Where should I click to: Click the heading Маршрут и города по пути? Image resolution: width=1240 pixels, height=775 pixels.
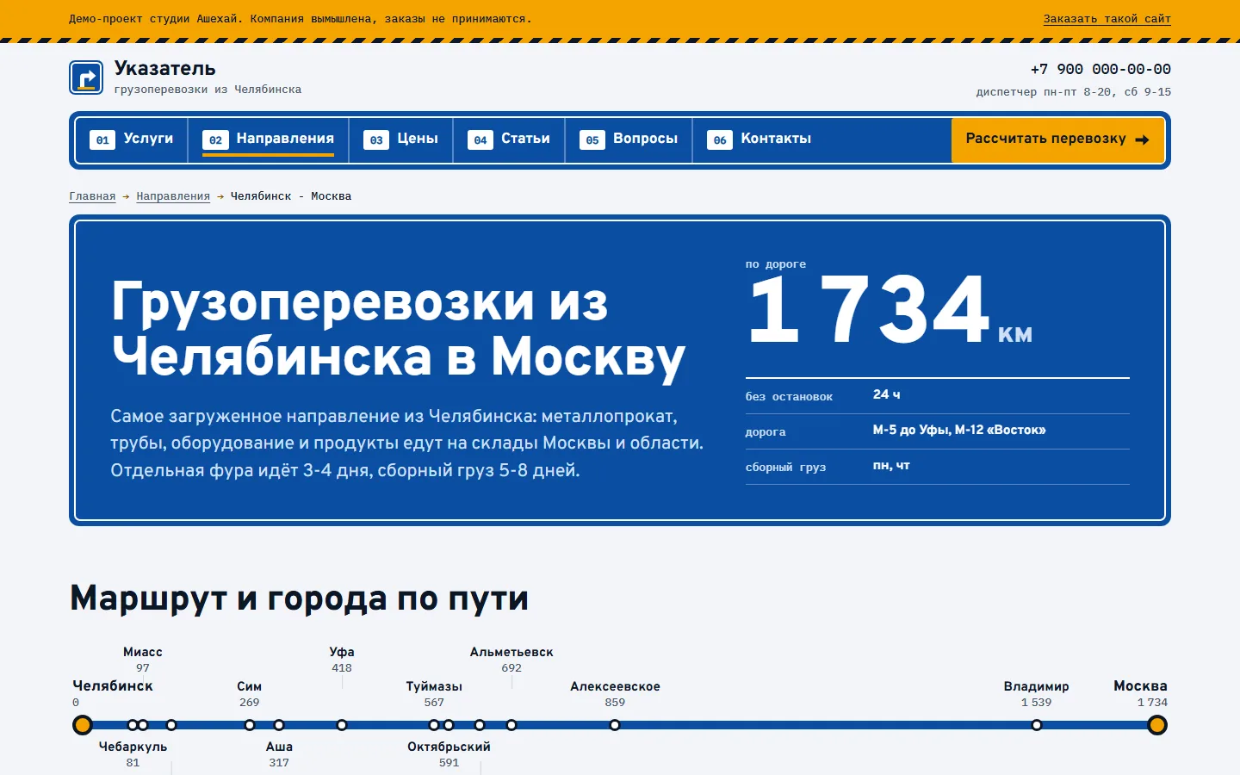click(299, 598)
